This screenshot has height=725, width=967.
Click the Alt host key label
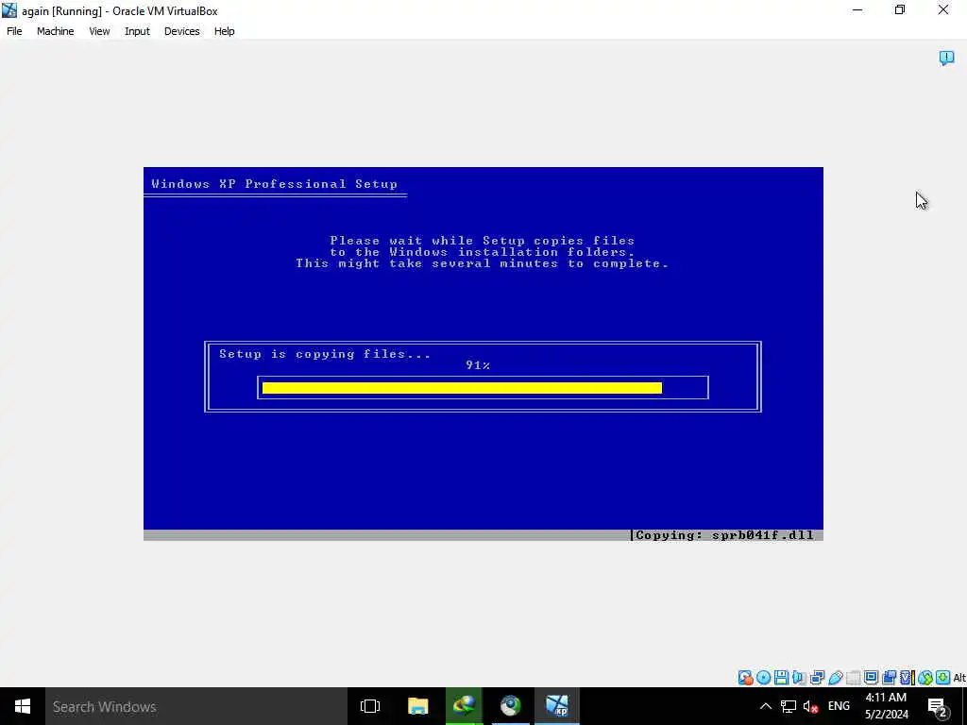(959, 678)
